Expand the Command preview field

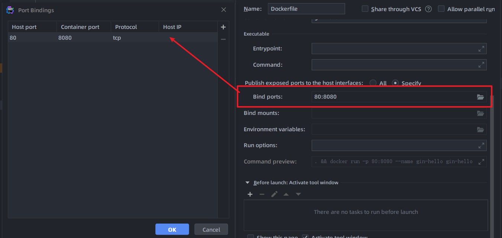click(481, 162)
